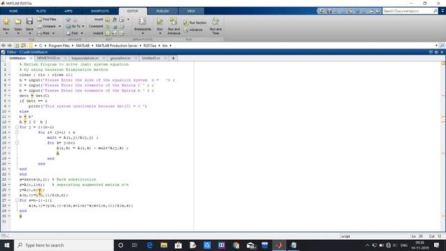Click the Windows taskbar search box
This screenshot has height=251, width=446.
(x=63, y=245)
